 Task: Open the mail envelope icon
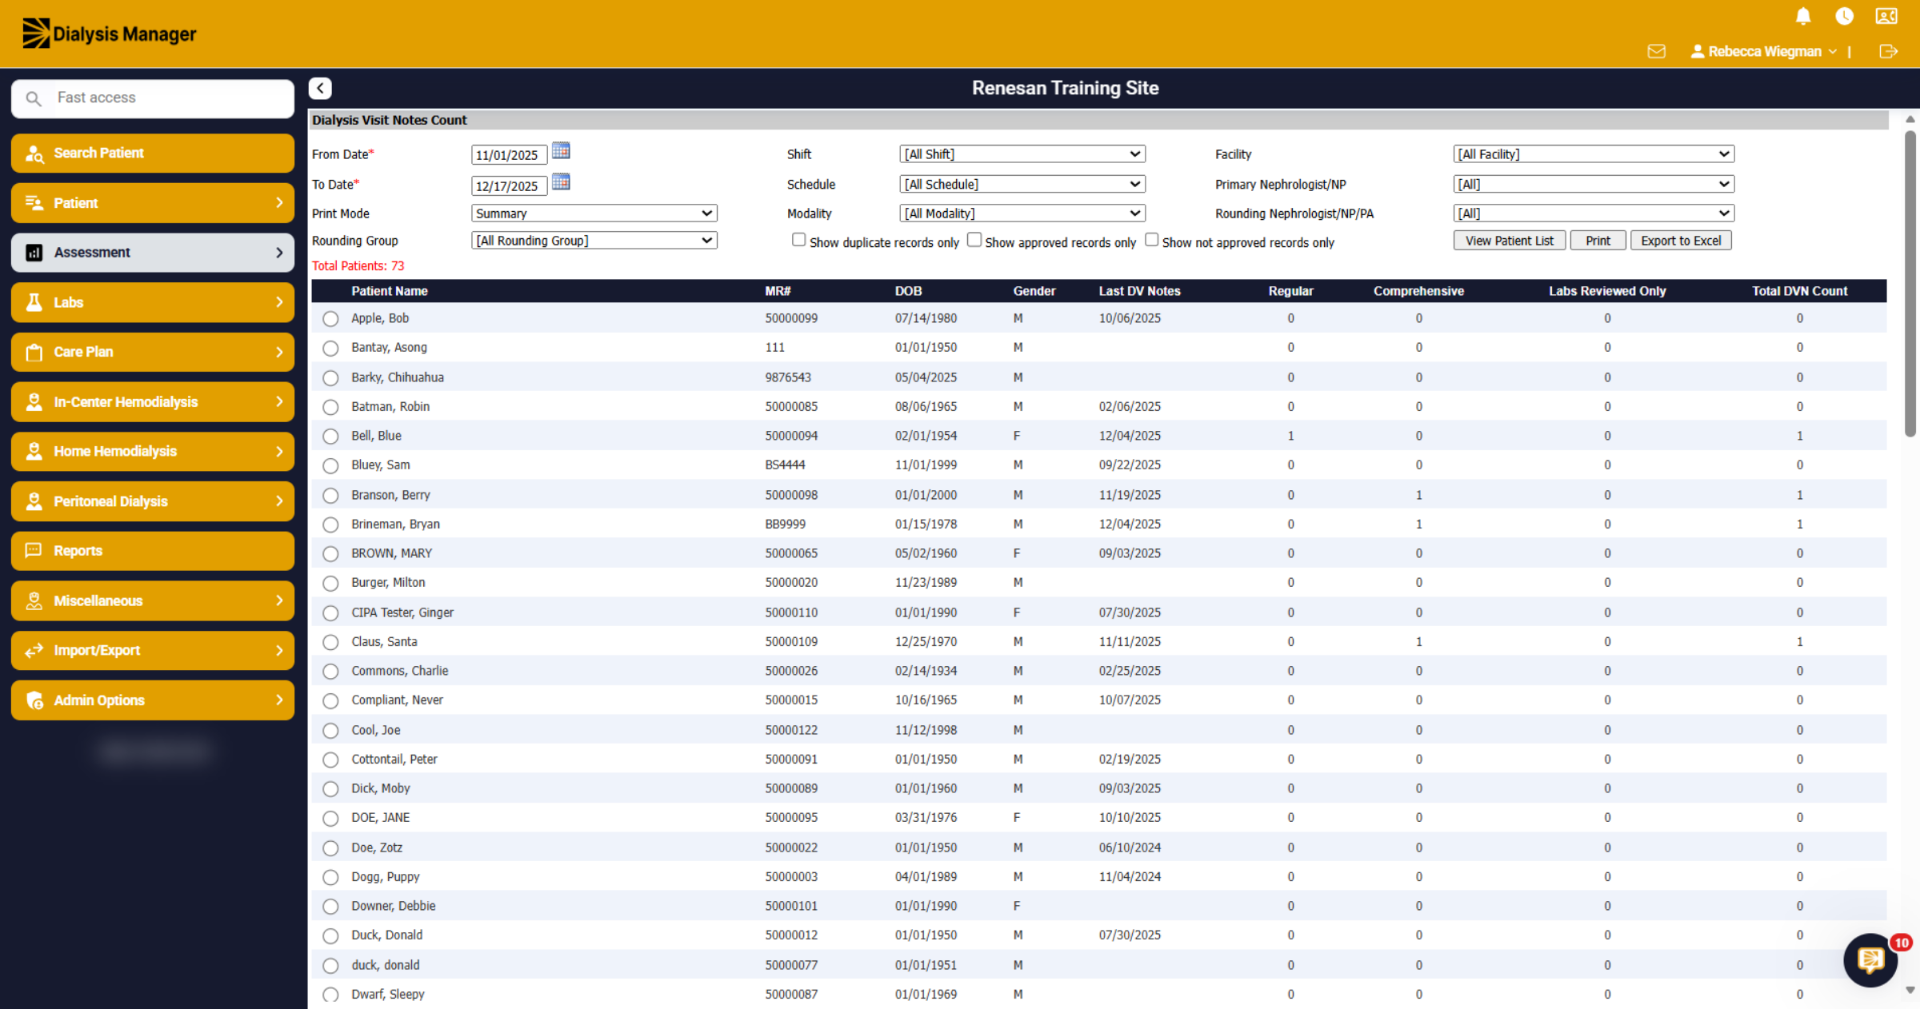1657,51
